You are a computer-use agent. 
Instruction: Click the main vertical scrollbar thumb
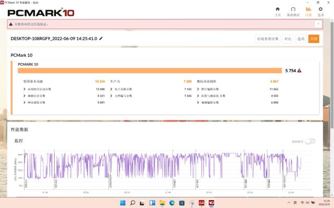[x=332, y=74]
